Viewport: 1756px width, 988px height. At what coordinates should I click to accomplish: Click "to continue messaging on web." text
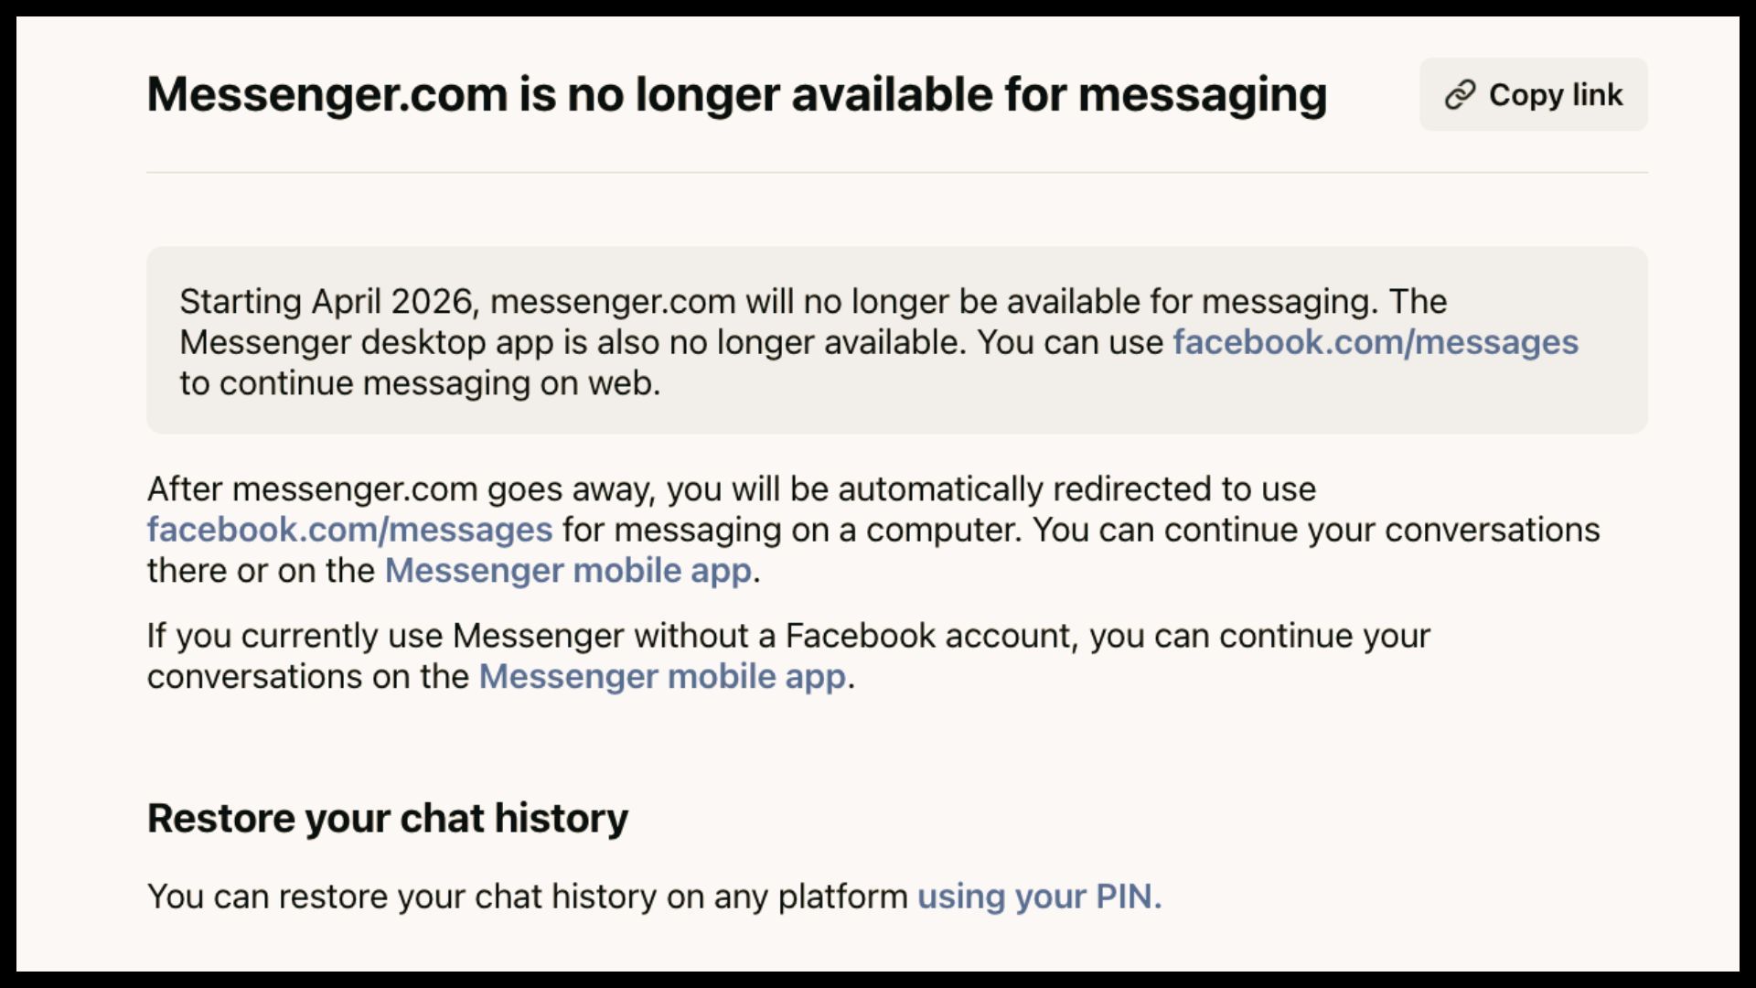(420, 383)
